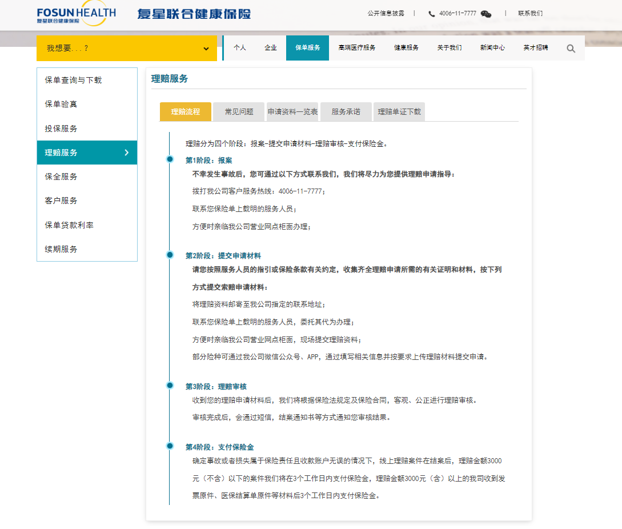Click the Fosun Health logo

tap(76, 14)
